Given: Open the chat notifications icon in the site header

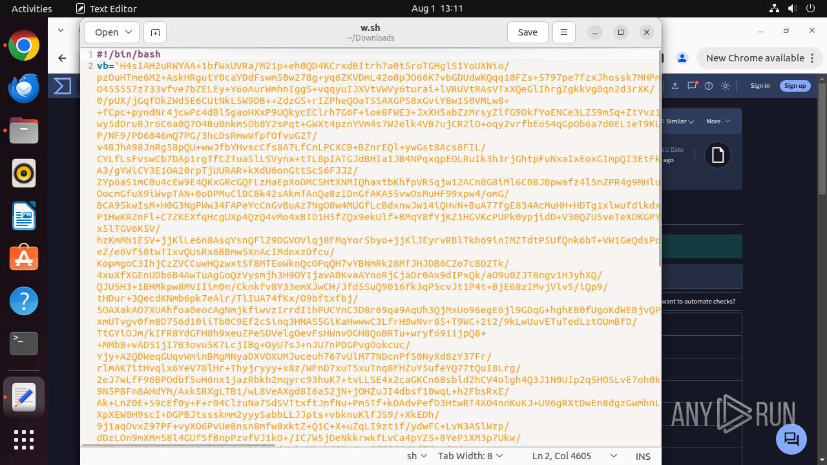Looking at the screenshot, I should coord(692,86).
